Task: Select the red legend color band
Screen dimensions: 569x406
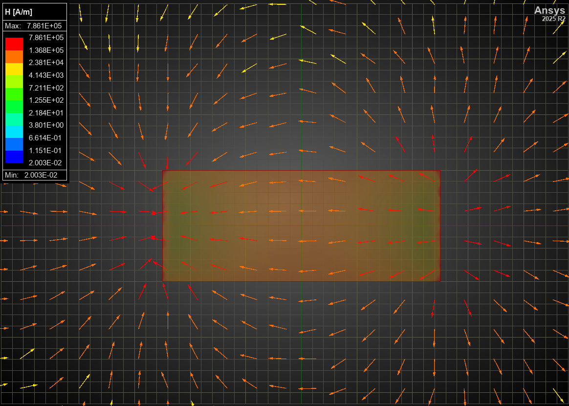Action: pos(14,44)
